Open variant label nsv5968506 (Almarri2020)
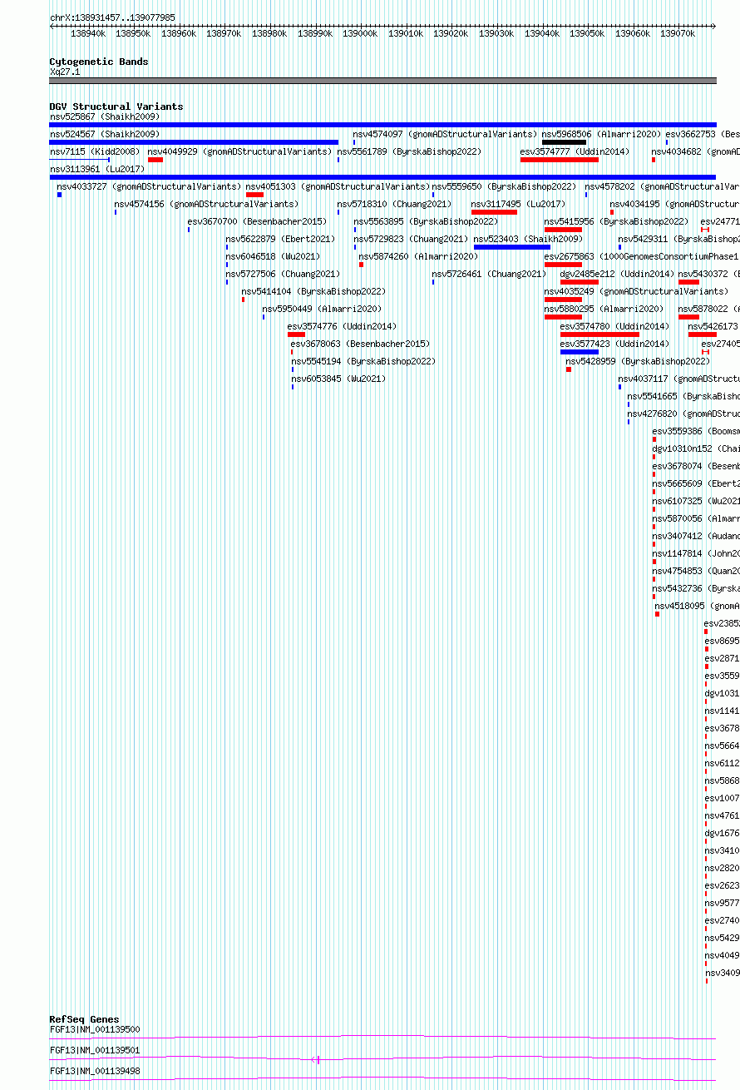The width and height of the screenshot is (740, 1090). pyautogui.click(x=602, y=134)
